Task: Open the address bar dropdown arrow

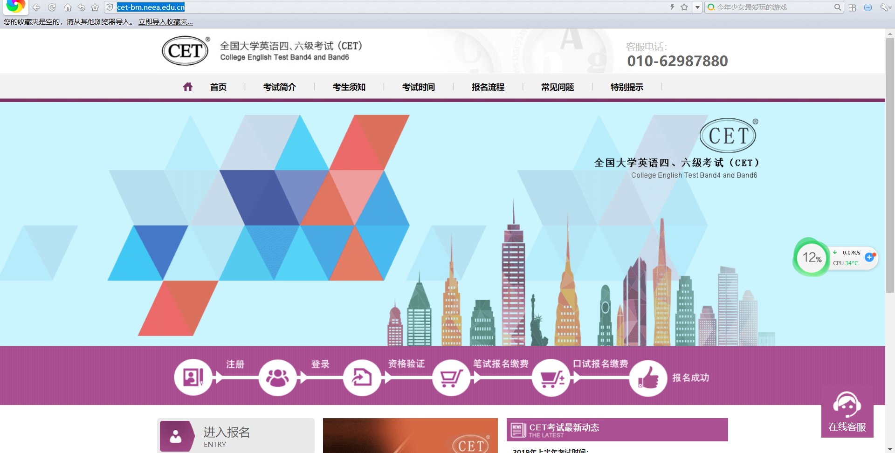Action: click(697, 7)
